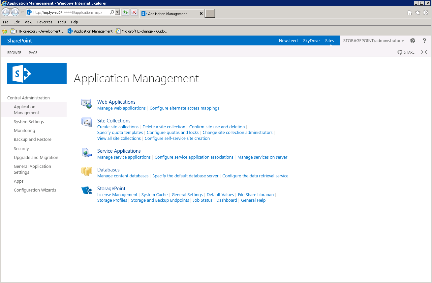
Task: Open Manage content databases link
Action: [x=123, y=176]
